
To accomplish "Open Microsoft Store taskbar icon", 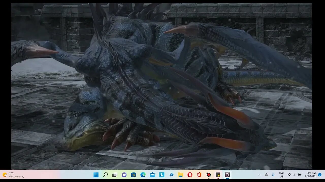I will (134, 175).
